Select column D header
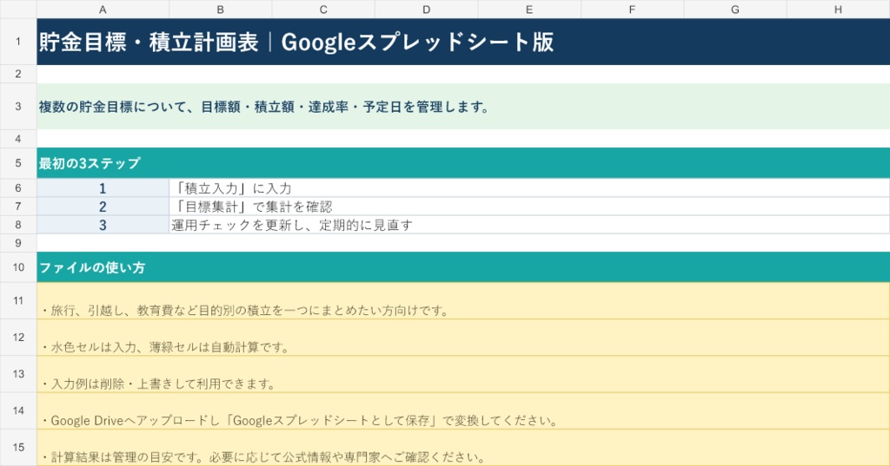 click(x=426, y=9)
